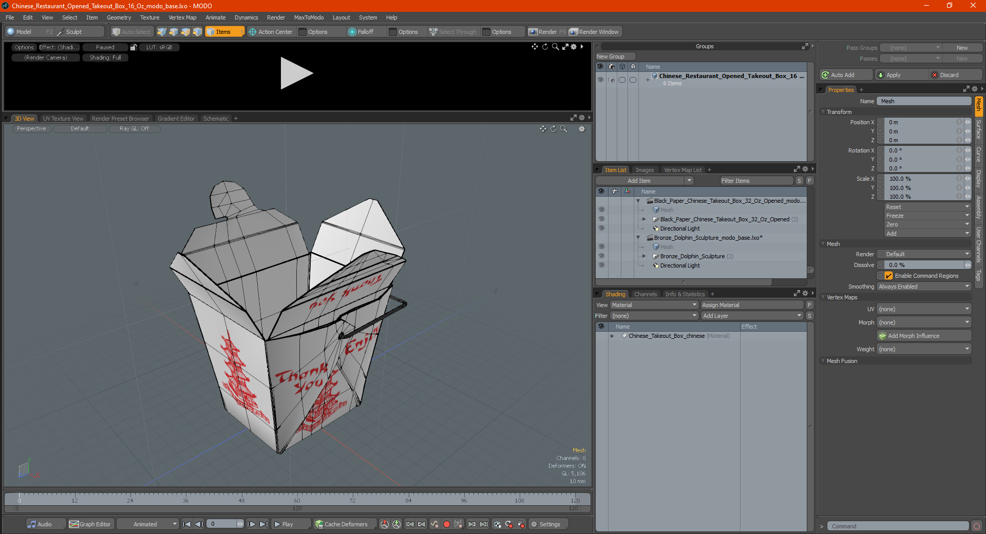
Task: Toggle Options checkbox next to Action Center
Action: [303, 32]
